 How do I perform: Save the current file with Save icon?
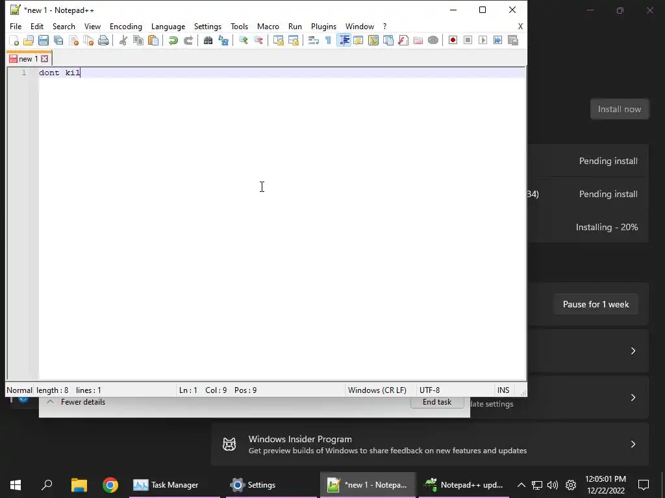pos(44,40)
